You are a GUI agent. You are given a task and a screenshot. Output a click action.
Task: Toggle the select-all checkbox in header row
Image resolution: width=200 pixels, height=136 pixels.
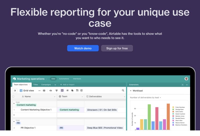(x=13, y=96)
